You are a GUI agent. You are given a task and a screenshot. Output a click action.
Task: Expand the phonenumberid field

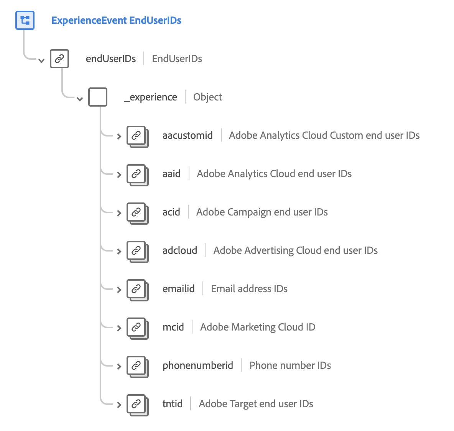coord(119,366)
